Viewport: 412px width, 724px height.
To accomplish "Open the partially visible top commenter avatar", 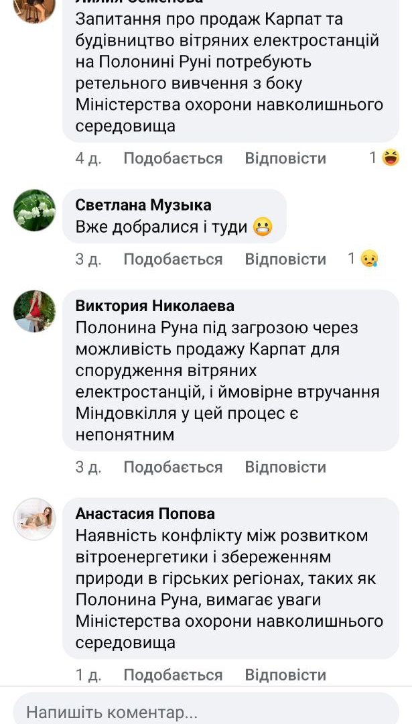I will pos(34,7).
